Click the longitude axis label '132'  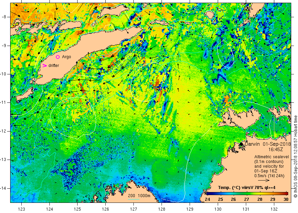pyautogui.click(x=274, y=209)
